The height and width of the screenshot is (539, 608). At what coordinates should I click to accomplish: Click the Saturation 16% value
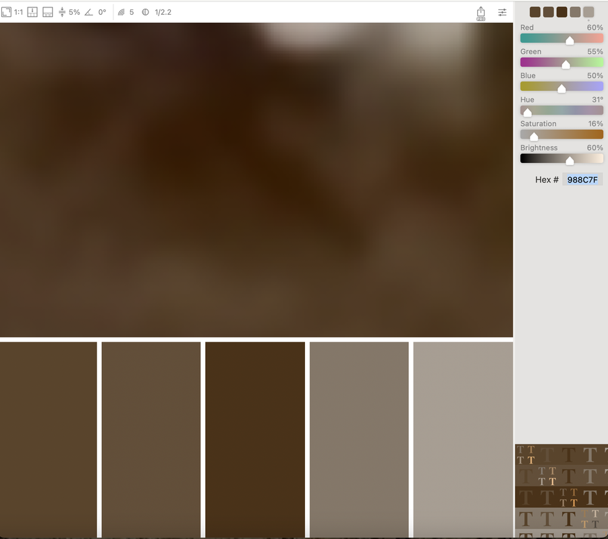tap(595, 123)
